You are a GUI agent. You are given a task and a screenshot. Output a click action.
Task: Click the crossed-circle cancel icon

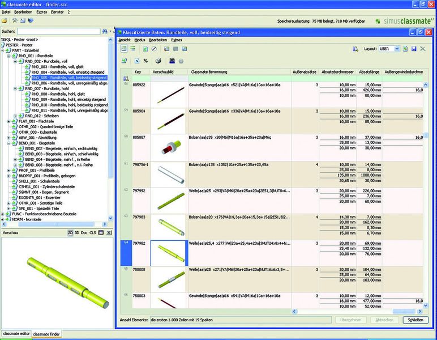154,49
